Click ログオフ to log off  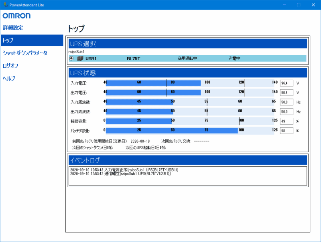tap(10, 66)
